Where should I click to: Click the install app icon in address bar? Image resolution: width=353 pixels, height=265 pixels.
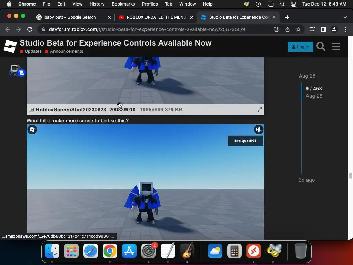(276, 29)
